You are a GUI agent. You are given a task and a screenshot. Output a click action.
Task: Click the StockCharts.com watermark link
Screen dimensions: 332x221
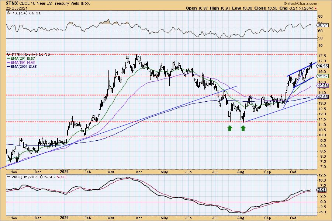(300, 3)
